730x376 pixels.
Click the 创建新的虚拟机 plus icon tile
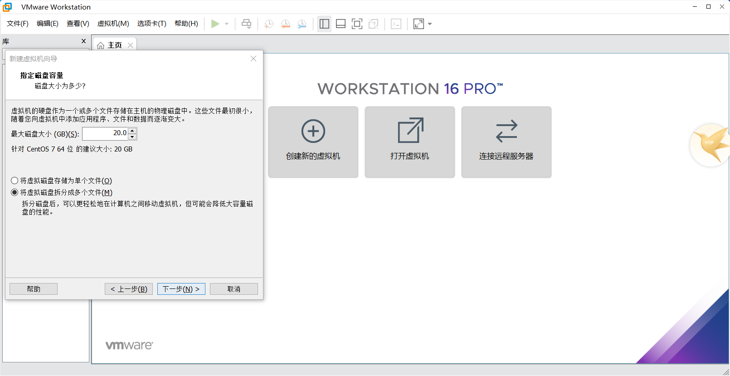[313, 142]
